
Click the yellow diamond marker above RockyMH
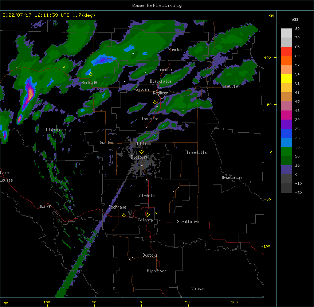[x=91, y=74]
